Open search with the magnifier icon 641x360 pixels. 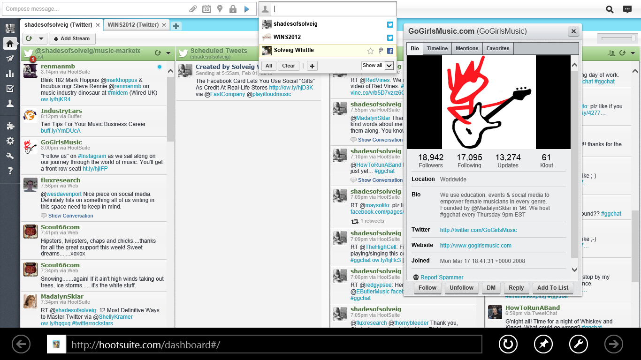pos(610,9)
